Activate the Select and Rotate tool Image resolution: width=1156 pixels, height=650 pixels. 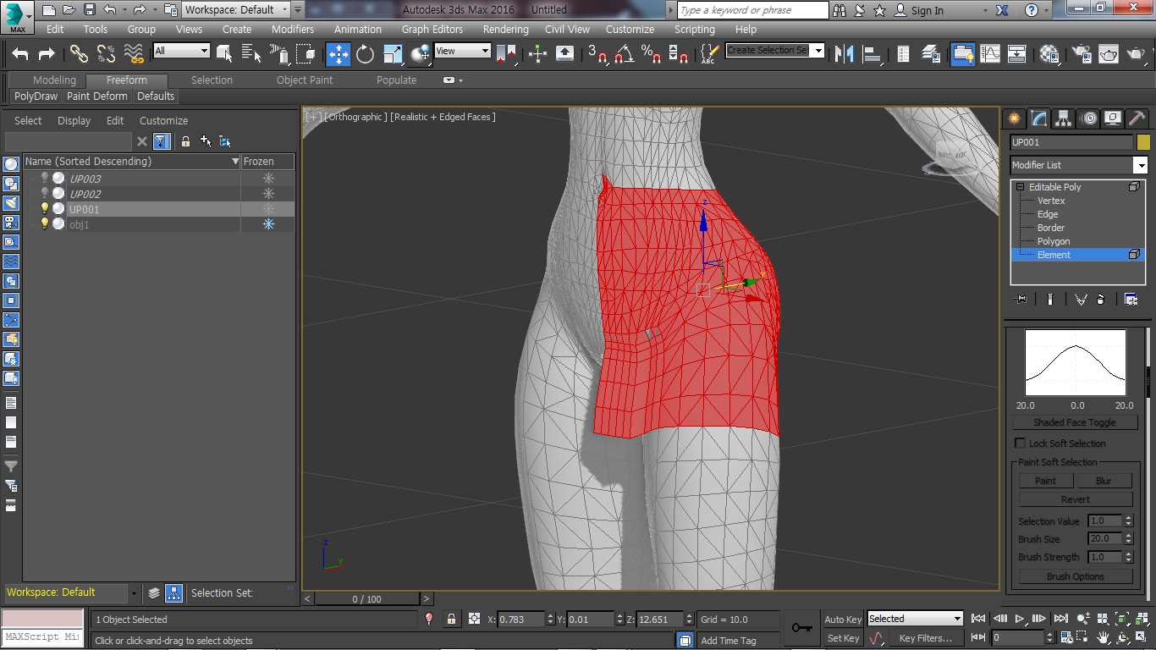click(365, 54)
